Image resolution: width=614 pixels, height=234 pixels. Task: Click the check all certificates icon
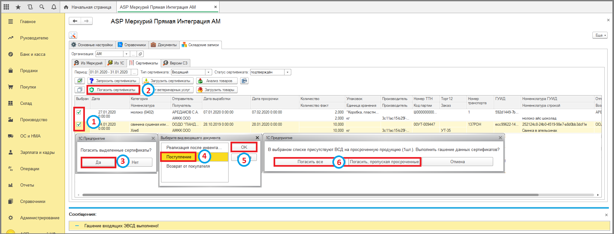pos(80,81)
